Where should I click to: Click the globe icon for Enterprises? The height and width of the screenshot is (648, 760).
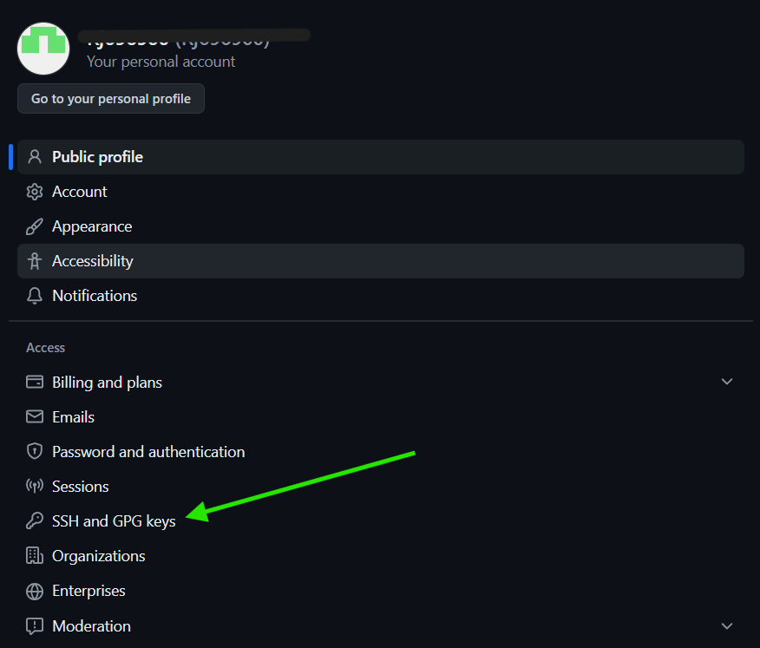(35, 591)
